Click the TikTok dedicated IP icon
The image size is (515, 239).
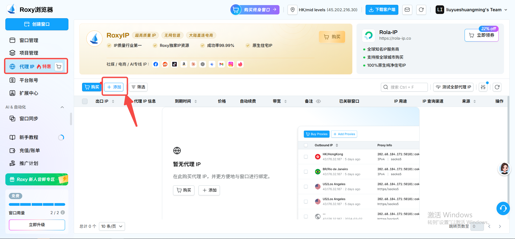tap(175, 64)
